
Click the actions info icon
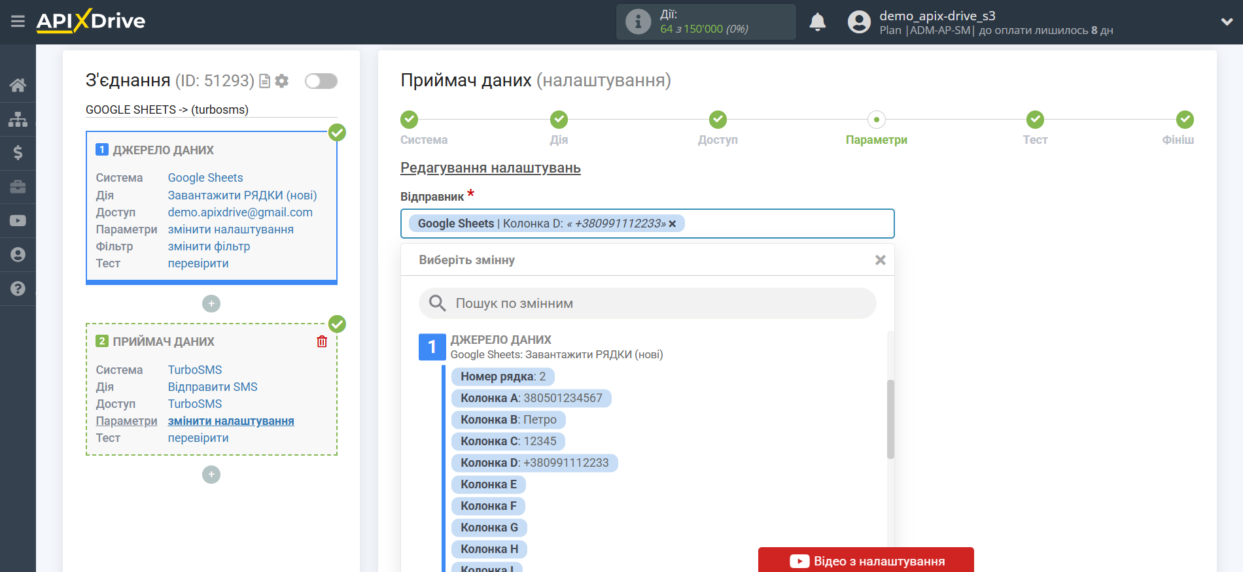638,22
